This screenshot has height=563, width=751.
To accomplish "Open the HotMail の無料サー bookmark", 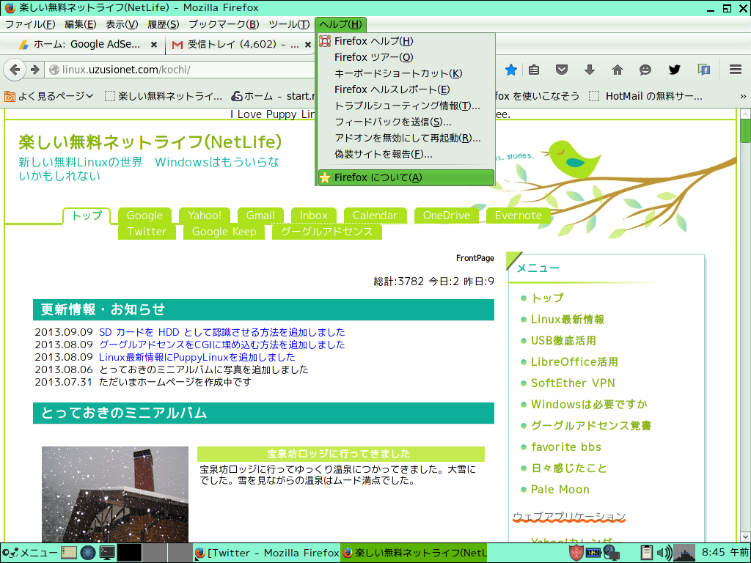I will [x=646, y=96].
